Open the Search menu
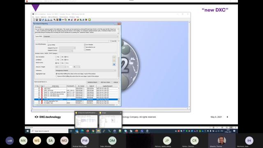Screen dimensions: 263x148 (37, 17)
